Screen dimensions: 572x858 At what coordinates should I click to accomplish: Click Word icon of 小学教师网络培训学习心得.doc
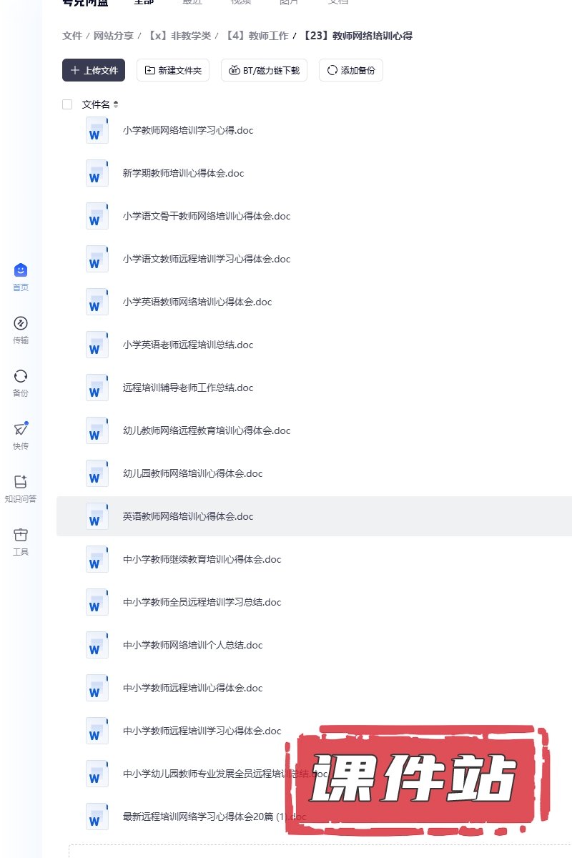[x=97, y=130]
